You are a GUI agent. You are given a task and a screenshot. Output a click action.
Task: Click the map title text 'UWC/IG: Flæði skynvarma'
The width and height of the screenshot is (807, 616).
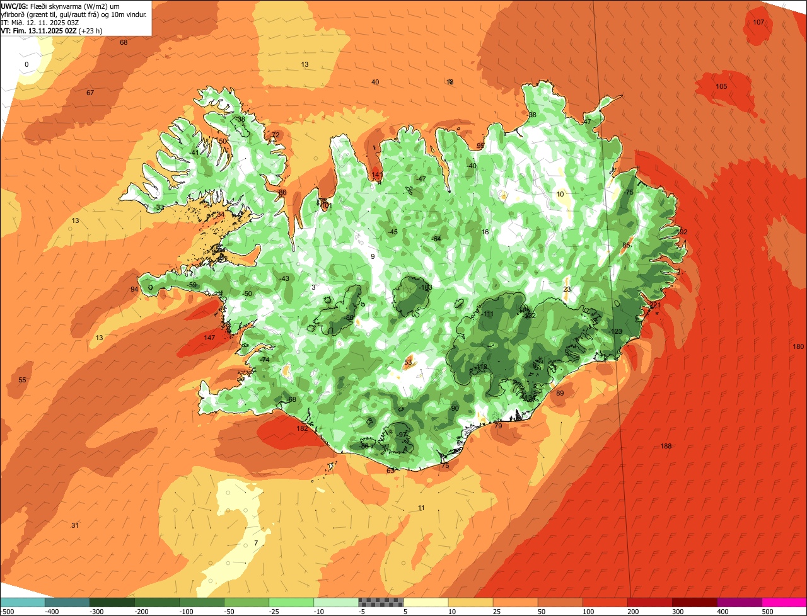click(44, 6)
